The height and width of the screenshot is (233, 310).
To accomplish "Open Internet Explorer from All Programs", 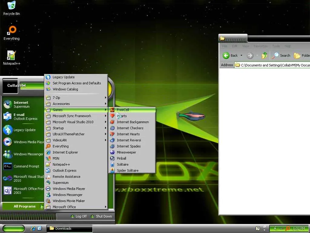I will pos(76,152).
